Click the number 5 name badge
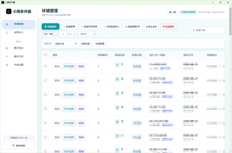Viewport: 232px width, 153px height. 117,122
